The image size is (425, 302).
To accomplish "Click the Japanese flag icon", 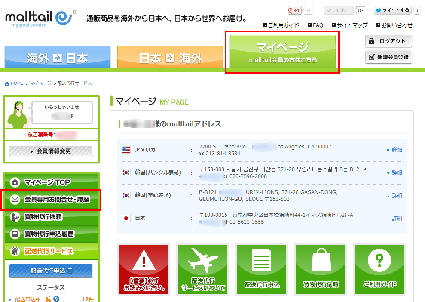I will pos(126,218).
